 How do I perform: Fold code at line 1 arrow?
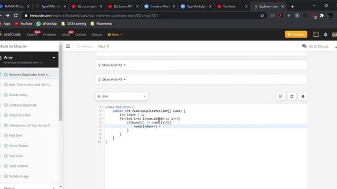[103, 107]
